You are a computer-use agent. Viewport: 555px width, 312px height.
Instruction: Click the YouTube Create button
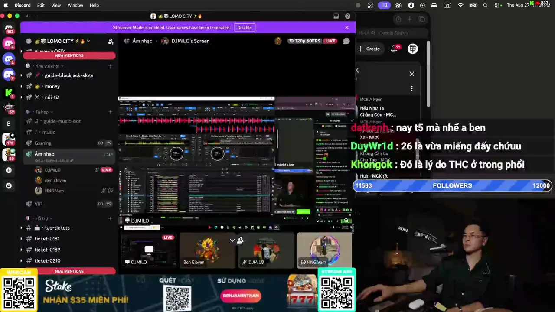click(x=369, y=49)
